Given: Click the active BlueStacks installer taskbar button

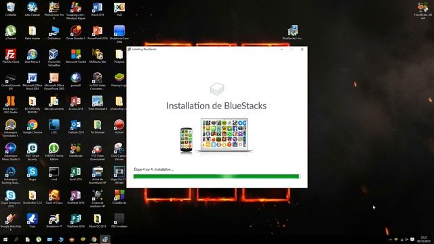Looking at the screenshot, I should click(x=105, y=239).
